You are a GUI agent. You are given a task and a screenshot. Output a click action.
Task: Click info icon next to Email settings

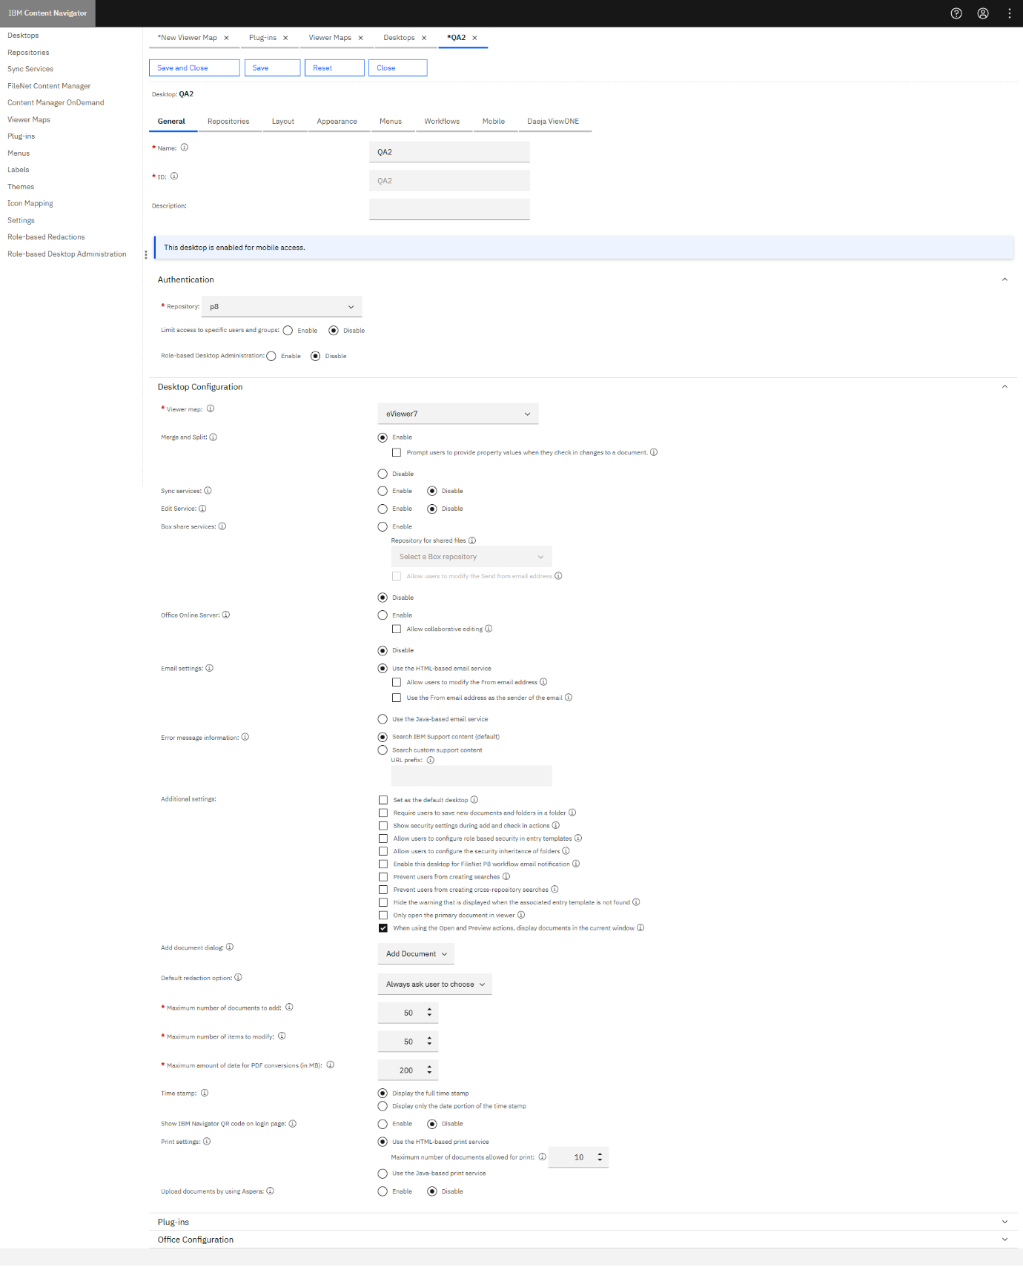(x=210, y=668)
